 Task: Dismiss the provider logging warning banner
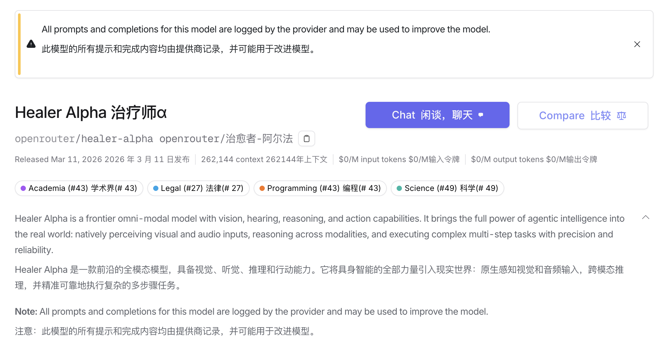[637, 44]
